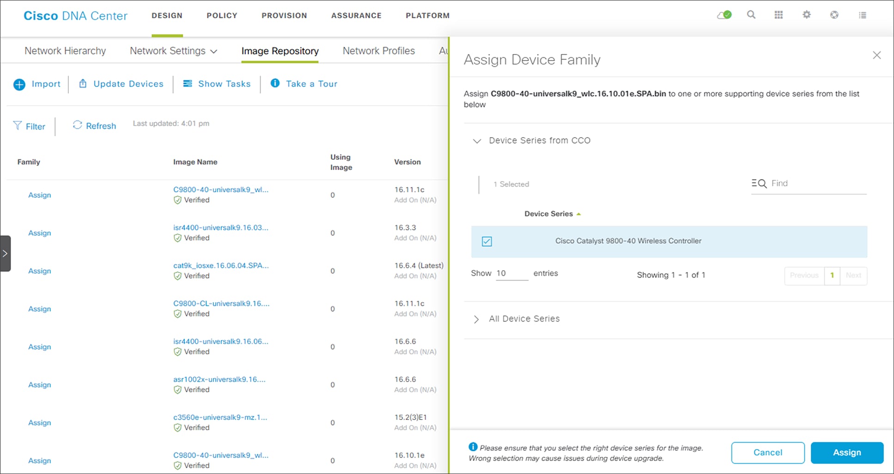Screen dimensions: 894x474
Task: Click Assign for asr1002x image row
Action: [40, 384]
